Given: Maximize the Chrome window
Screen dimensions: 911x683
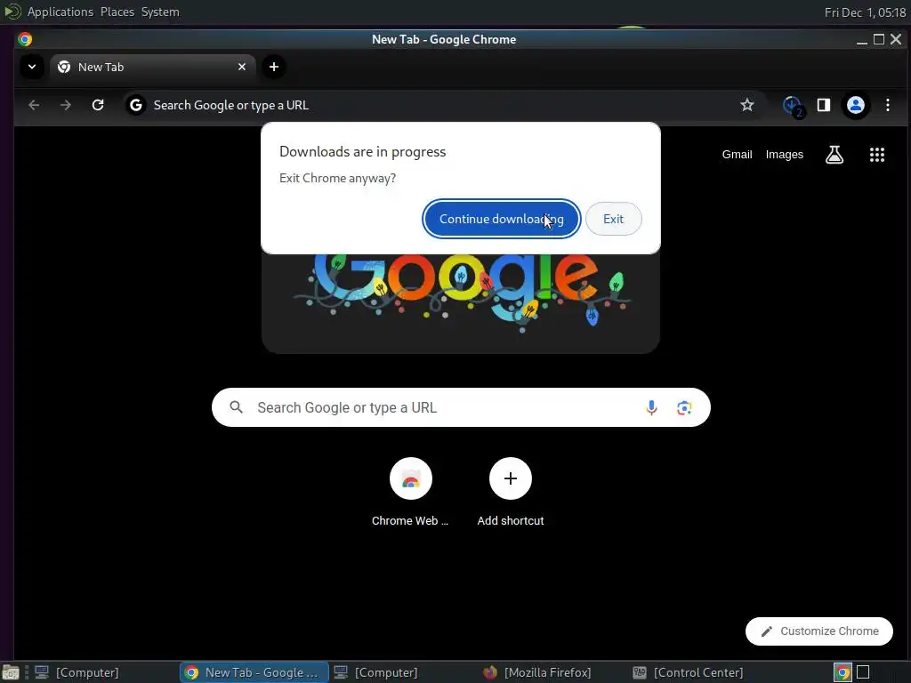Looking at the screenshot, I should (879, 39).
